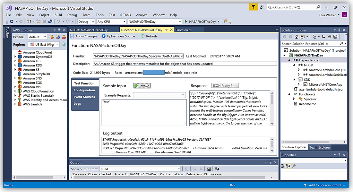Toggle JSON Pretty Print for response

[225, 85]
